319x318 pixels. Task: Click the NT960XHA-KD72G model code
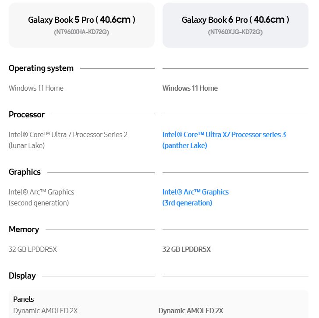click(82, 32)
